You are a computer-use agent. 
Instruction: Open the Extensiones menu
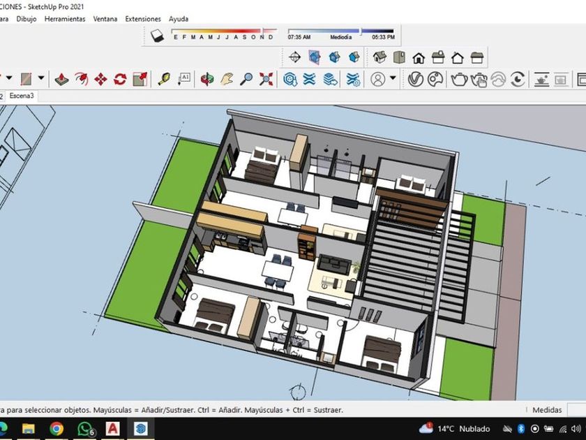pyautogui.click(x=142, y=19)
